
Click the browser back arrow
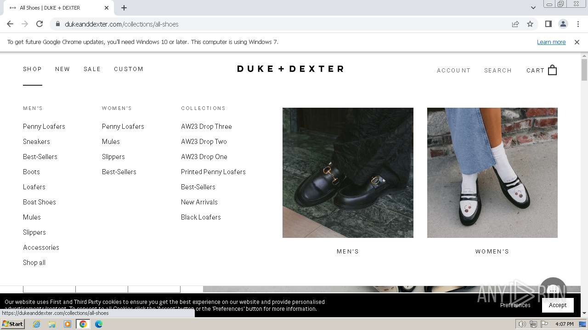pyautogui.click(x=10, y=24)
